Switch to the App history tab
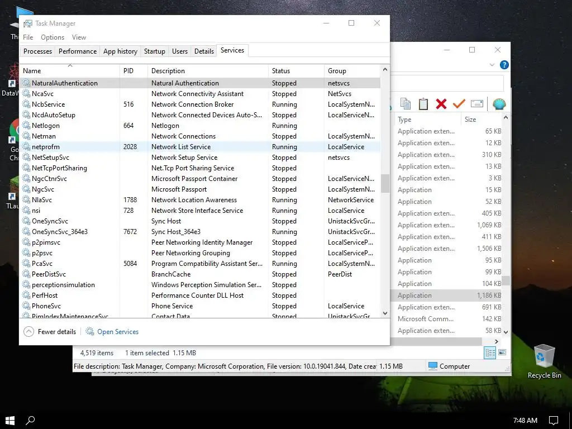This screenshot has width=572, height=429. tap(121, 51)
